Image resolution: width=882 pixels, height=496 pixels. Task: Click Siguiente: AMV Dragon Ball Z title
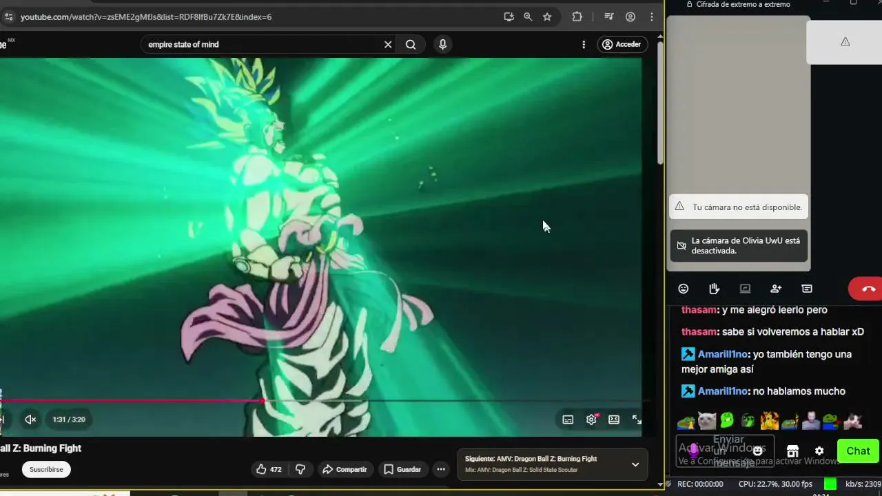click(531, 459)
